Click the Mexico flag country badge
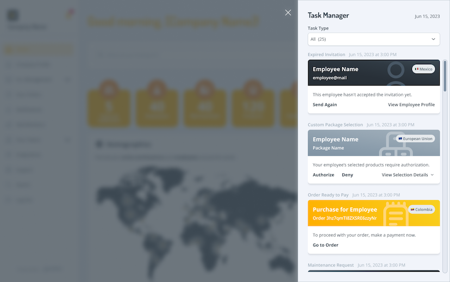450x282 pixels. coord(423,69)
